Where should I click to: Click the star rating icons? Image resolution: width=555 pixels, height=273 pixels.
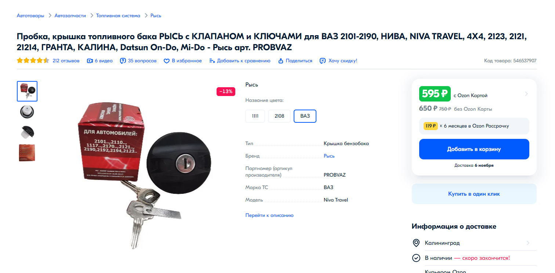pyautogui.click(x=33, y=61)
